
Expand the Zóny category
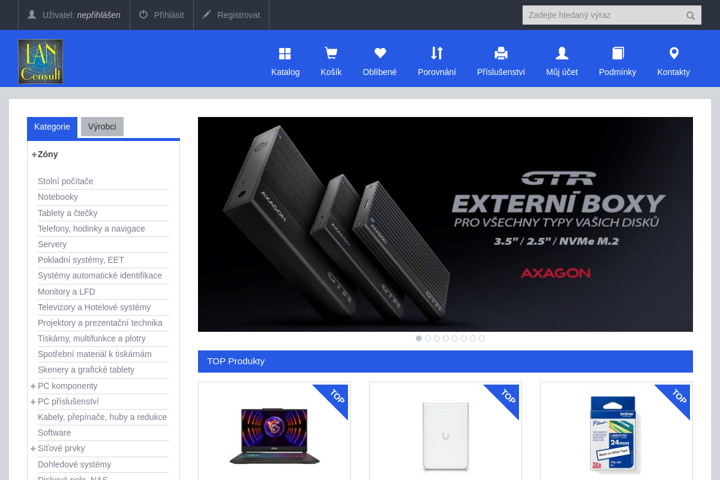click(x=34, y=154)
